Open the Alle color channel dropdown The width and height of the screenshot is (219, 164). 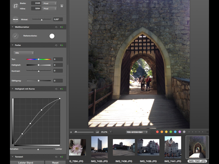[24, 53]
